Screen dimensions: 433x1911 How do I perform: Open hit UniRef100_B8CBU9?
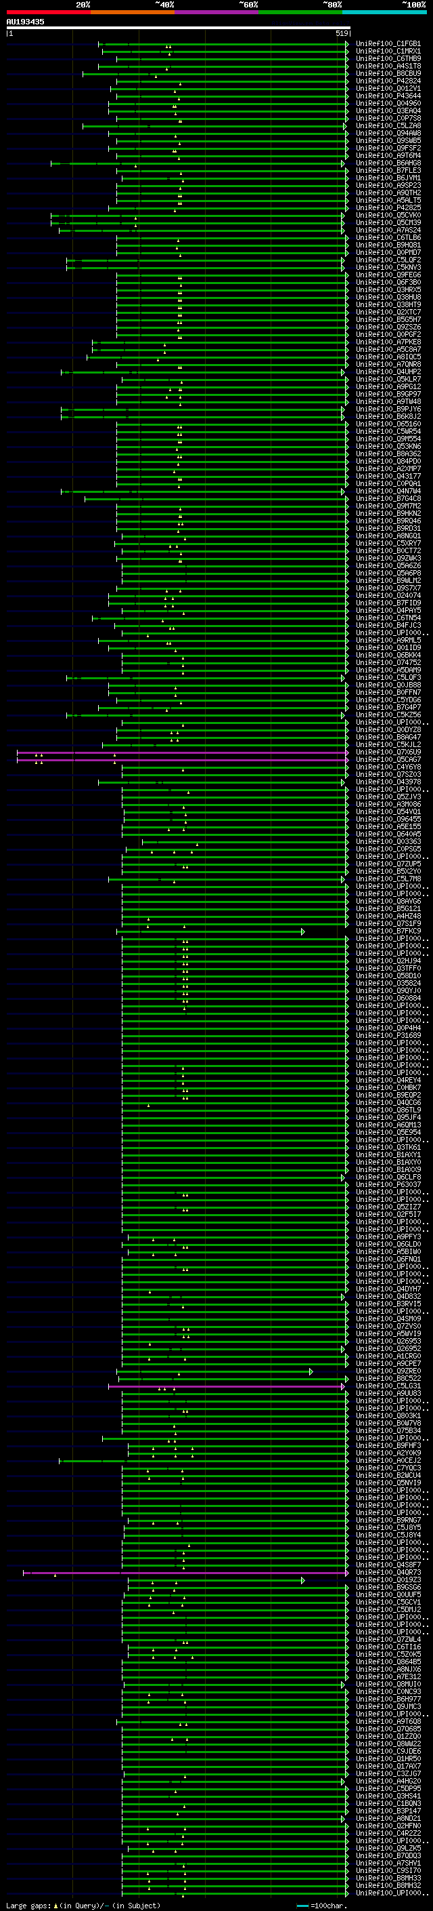388,73
